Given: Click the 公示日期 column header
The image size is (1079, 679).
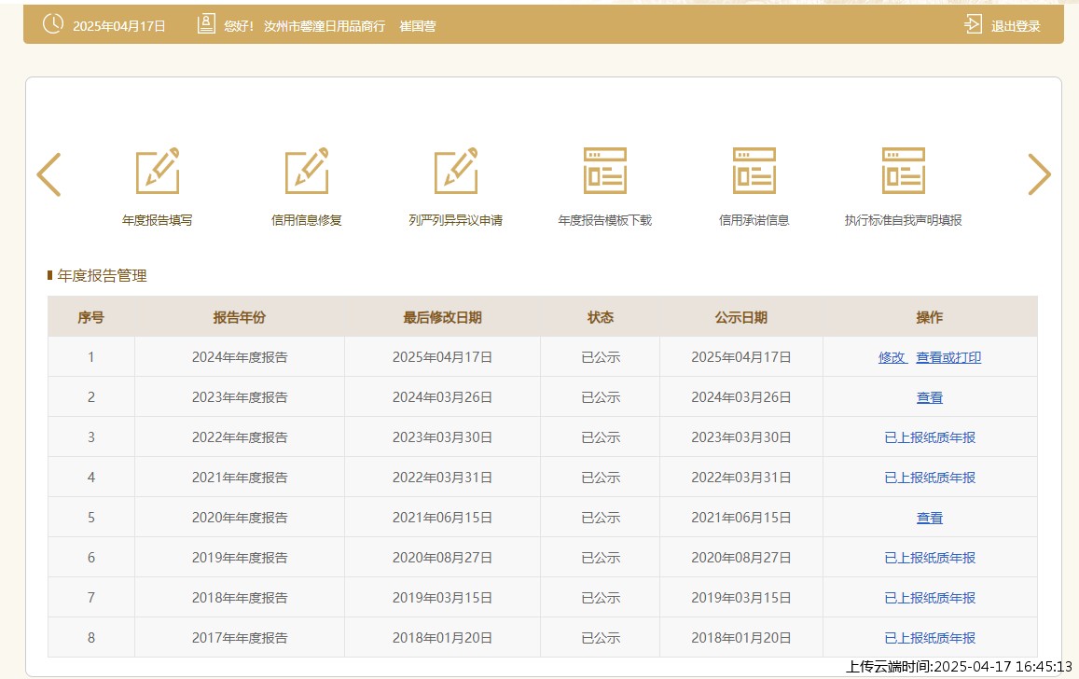Looking at the screenshot, I should click(741, 317).
